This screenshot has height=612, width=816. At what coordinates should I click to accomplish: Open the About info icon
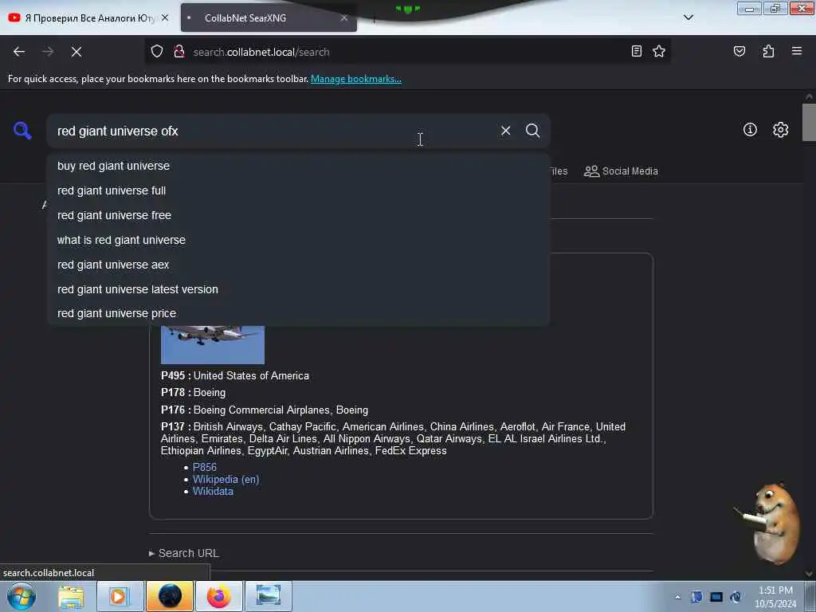750,130
